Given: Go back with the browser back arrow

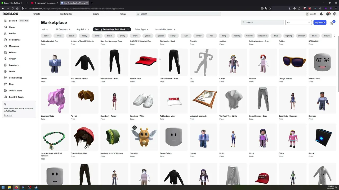Looking at the screenshot, I should point(3,8).
